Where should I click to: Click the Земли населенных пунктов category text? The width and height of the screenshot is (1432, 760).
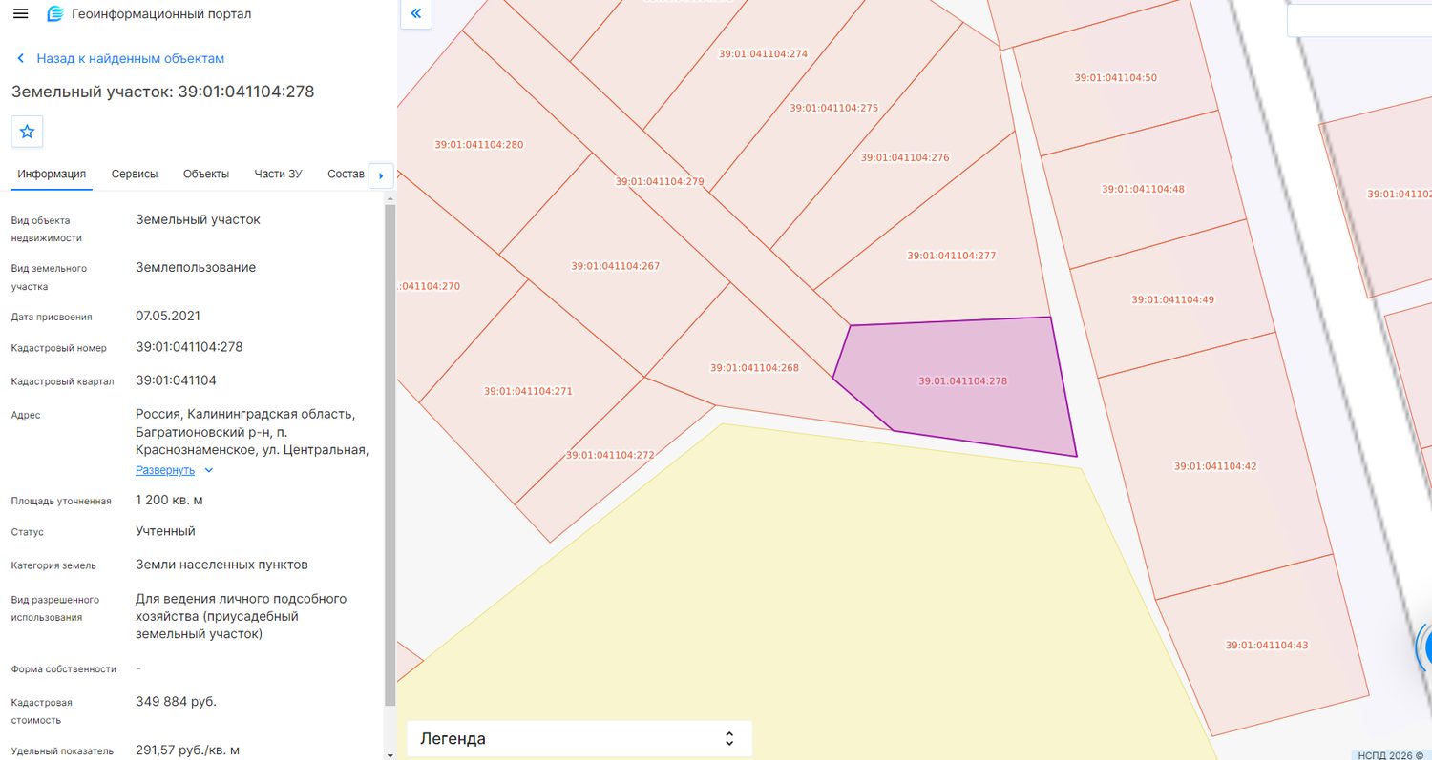click(221, 565)
